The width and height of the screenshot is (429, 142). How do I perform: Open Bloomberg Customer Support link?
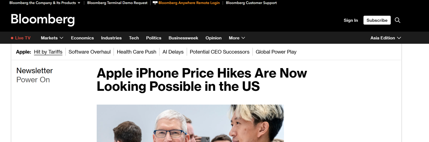(251, 3)
